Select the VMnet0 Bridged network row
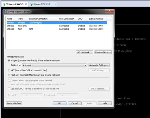 57,23
